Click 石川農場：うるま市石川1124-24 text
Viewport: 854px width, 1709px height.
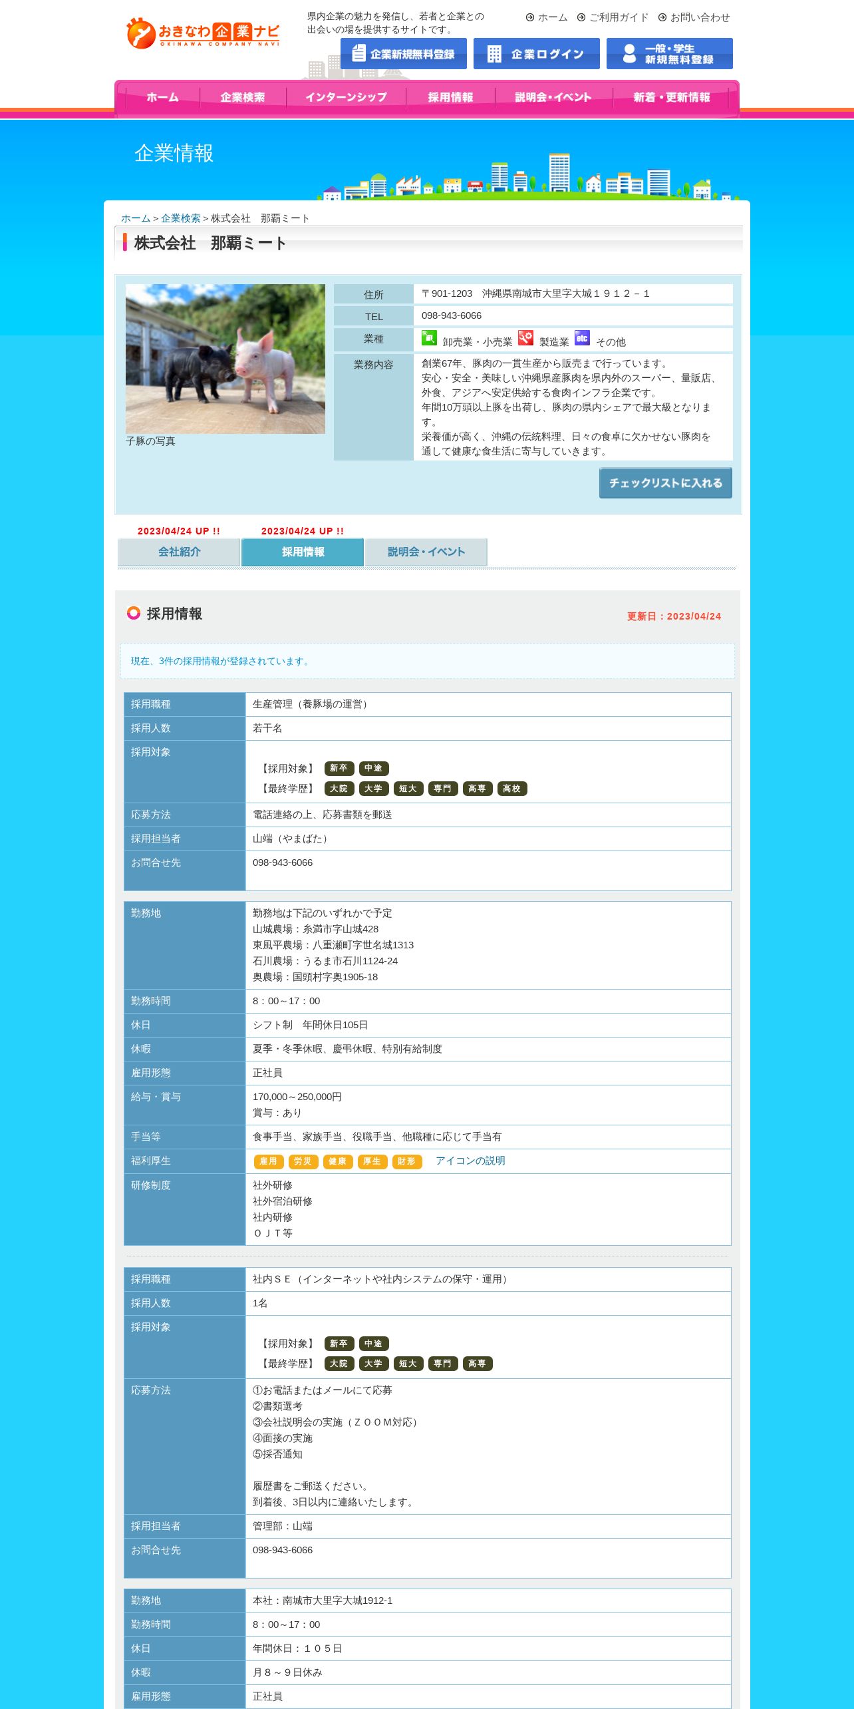tap(325, 961)
